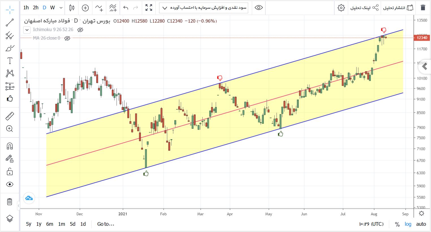Toggle magnet mode in left toolbar
The height and width of the screenshot is (232, 431).
tap(10, 146)
